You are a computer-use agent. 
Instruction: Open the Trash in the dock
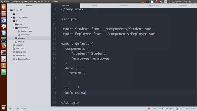tap(3, 107)
